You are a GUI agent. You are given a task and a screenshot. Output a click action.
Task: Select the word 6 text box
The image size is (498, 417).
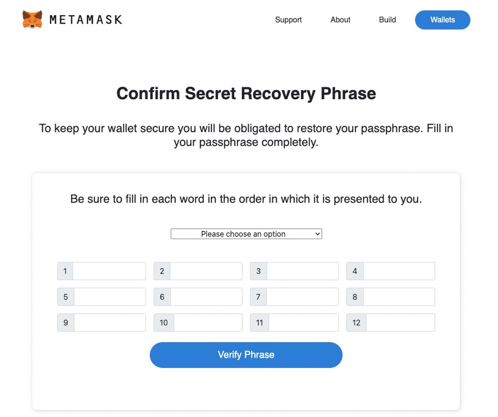pyautogui.click(x=206, y=297)
